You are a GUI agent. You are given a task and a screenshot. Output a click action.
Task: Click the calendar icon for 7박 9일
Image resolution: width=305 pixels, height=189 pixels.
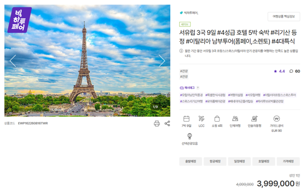coord(186,119)
